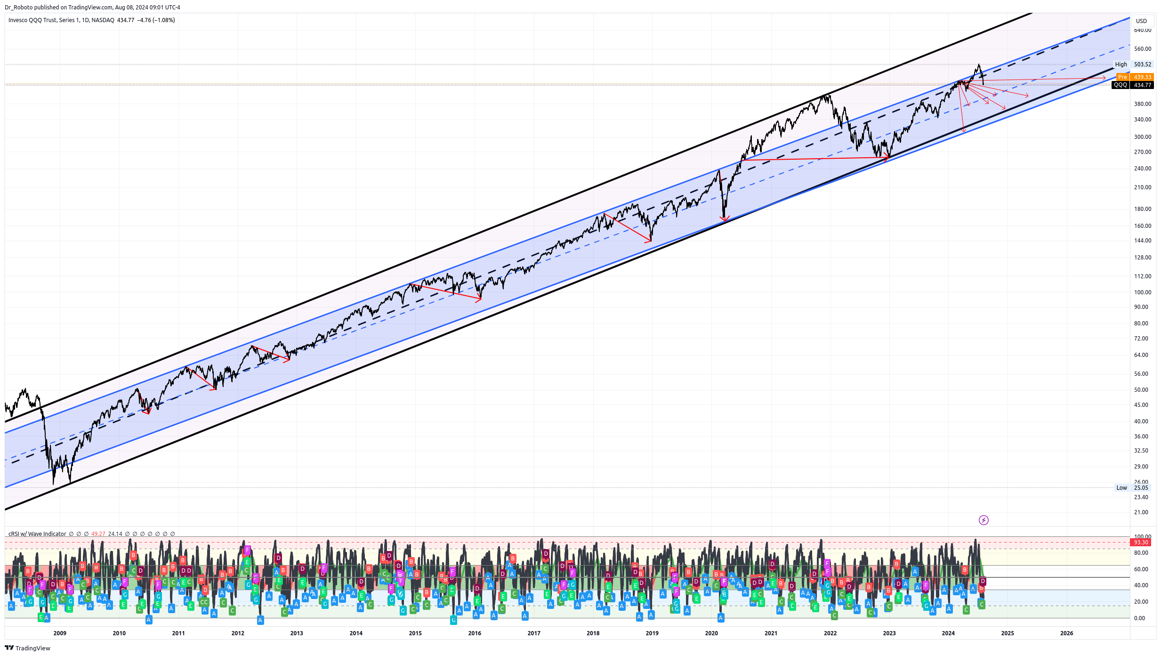Click the 2015 label on time axis

tap(415, 633)
